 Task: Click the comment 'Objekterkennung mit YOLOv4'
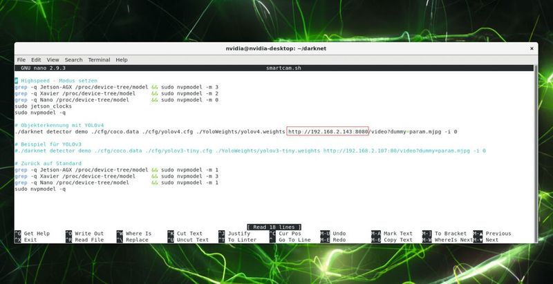59,125
